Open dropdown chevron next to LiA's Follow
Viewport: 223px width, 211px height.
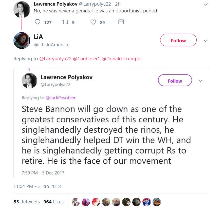206,41
